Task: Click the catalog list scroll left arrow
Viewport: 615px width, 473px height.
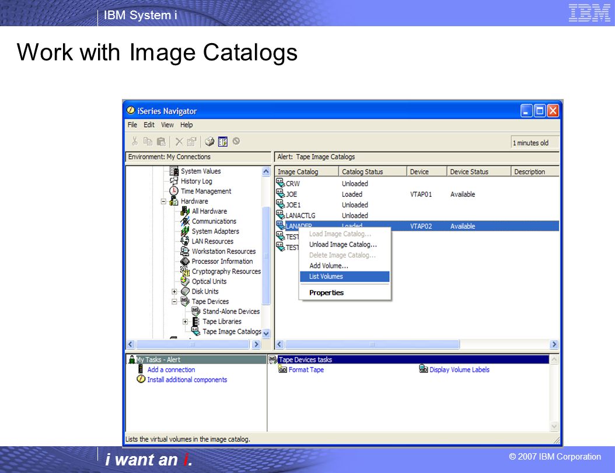Action: 279,344
